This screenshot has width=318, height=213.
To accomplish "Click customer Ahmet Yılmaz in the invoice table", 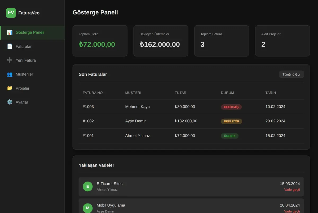I will pos(138,136).
